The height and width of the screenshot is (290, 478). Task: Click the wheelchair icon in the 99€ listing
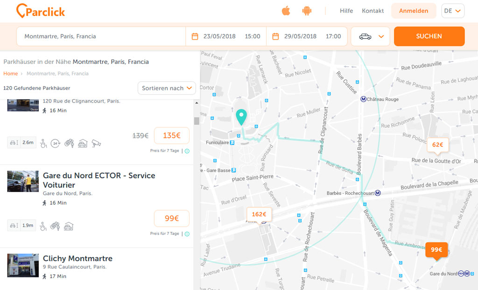[43, 226]
